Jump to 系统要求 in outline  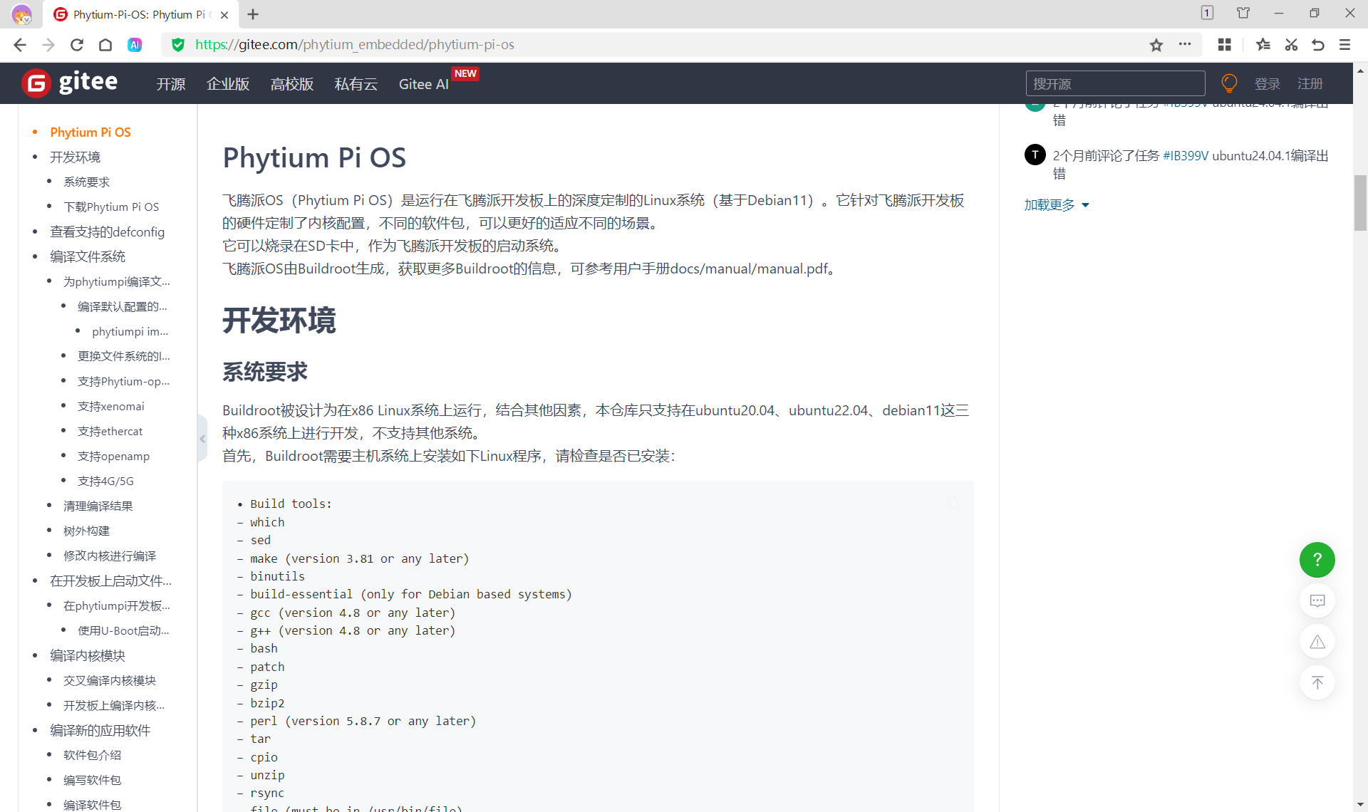click(87, 182)
